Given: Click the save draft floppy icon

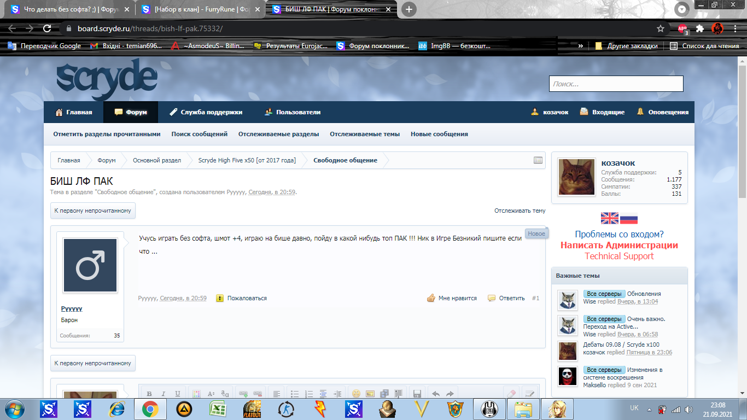Looking at the screenshot, I should pyautogui.click(x=416, y=394).
